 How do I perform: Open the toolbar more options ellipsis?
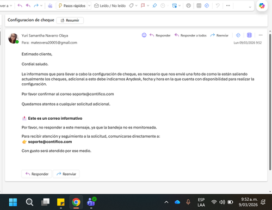(x=228, y=6)
